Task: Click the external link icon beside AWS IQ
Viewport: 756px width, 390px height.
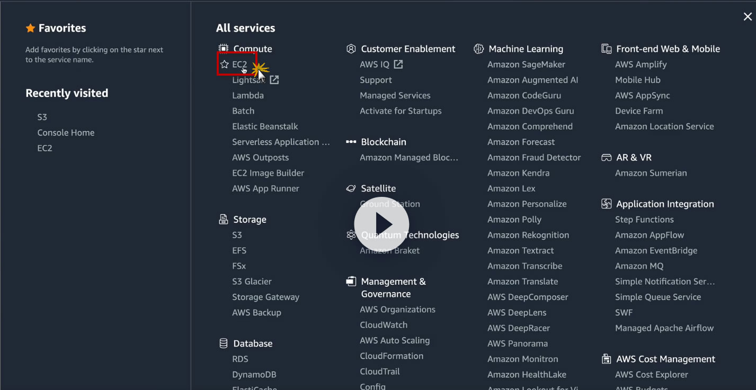Action: 398,65
